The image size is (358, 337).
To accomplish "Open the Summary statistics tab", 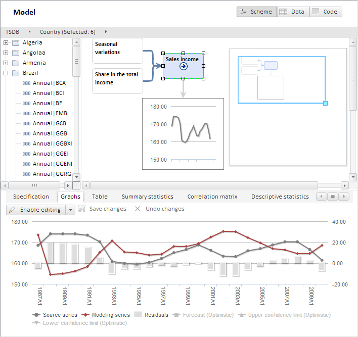I will (148, 197).
